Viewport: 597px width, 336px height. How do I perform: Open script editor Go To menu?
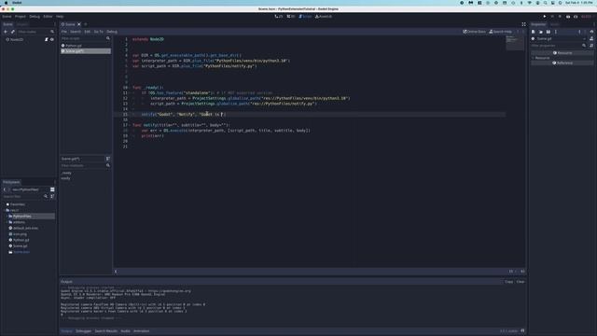99,32
